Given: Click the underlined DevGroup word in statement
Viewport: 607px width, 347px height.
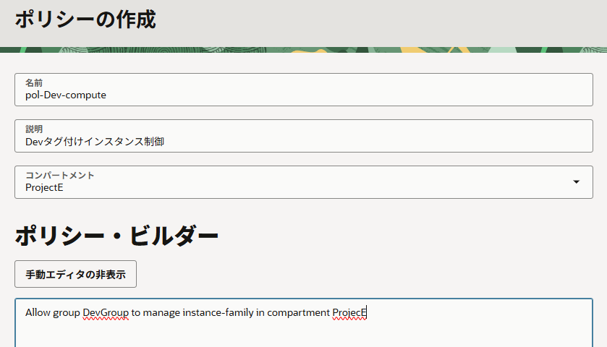Looking at the screenshot, I should pos(106,313).
